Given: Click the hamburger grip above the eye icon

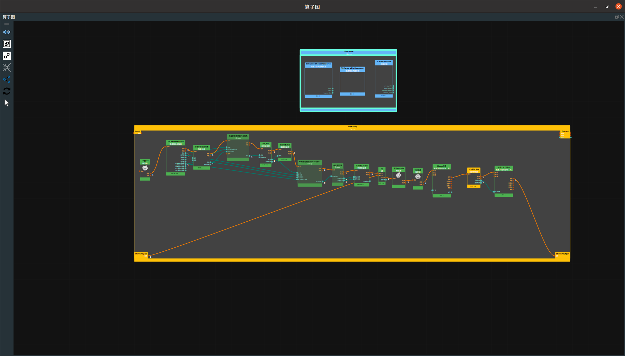Looking at the screenshot, I should point(7,24).
